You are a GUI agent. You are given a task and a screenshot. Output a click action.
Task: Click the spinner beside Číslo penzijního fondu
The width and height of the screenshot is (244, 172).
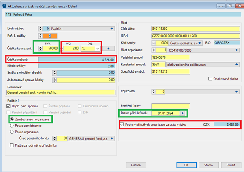[59, 138]
